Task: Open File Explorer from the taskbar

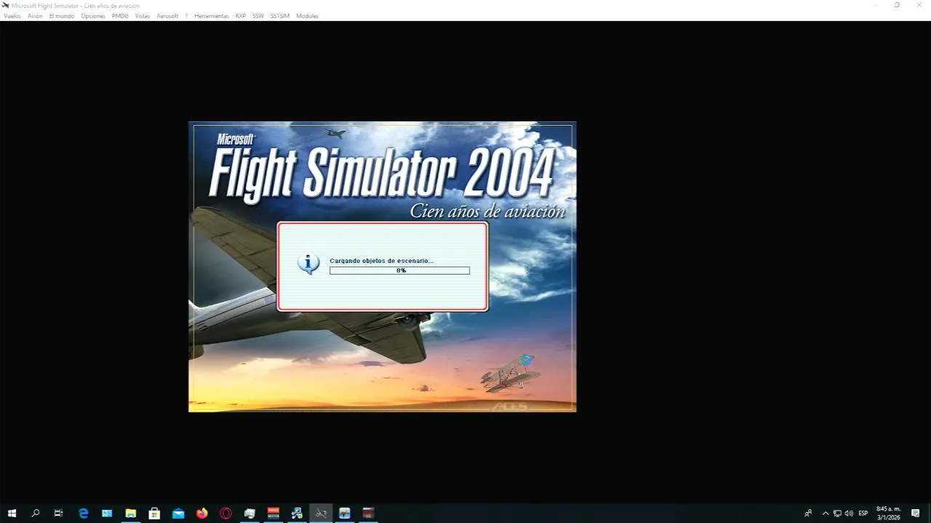Action: [x=131, y=514]
